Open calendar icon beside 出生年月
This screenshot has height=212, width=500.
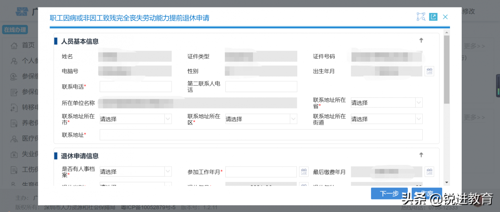(x=429, y=71)
